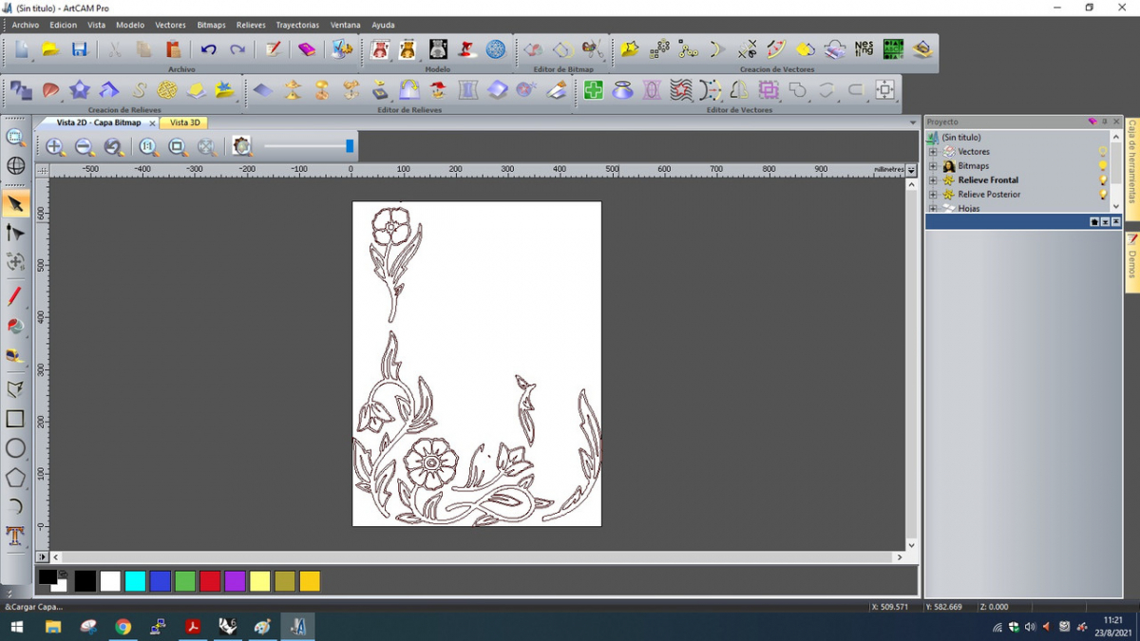Click the Save file icon
The width and height of the screenshot is (1140, 641).
(x=80, y=49)
